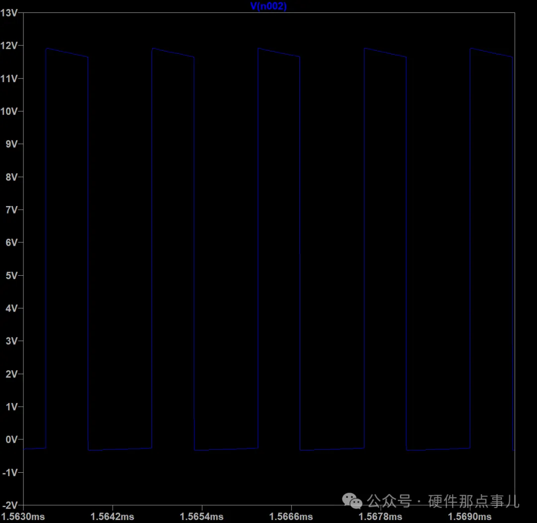537x523 pixels.
Task: Select the 1.5642ms horizontal axis label
Action: (x=113, y=517)
